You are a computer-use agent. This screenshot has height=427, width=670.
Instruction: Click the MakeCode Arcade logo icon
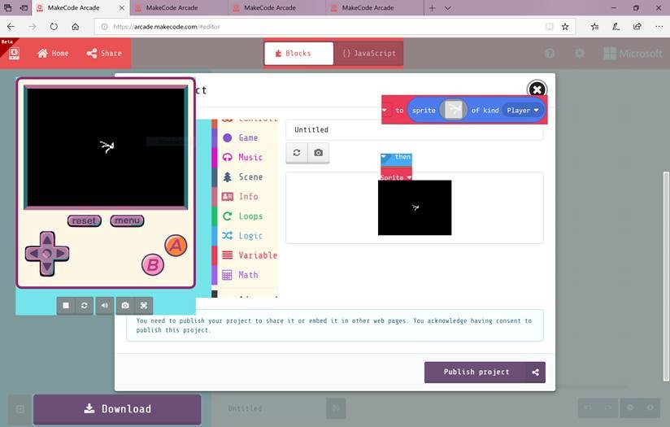[14, 53]
